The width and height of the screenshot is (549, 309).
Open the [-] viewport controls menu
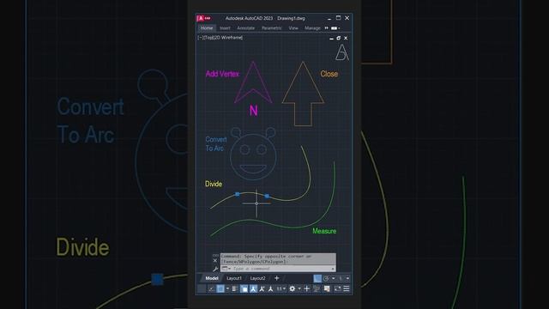coord(200,38)
